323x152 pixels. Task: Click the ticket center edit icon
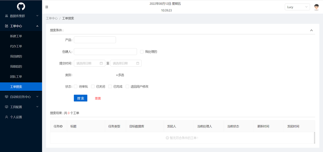point(6,26)
